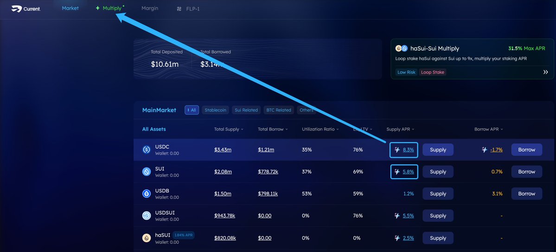Open the SUI 5.8% supply APR link

[408, 172]
